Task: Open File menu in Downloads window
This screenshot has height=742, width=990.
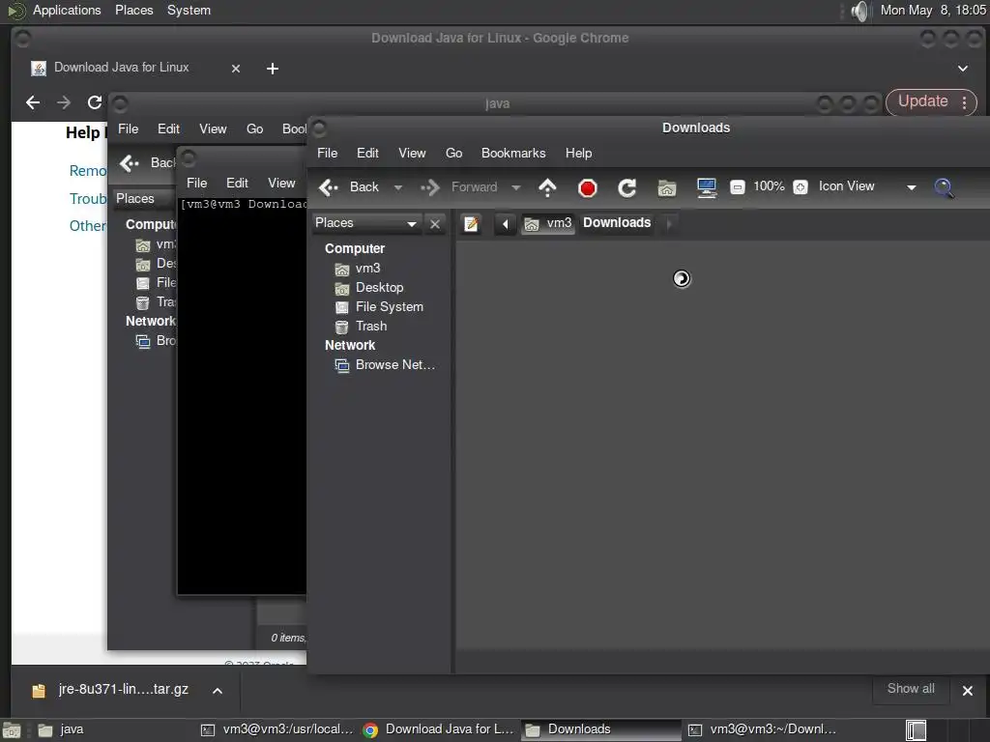Action: pyautogui.click(x=327, y=154)
